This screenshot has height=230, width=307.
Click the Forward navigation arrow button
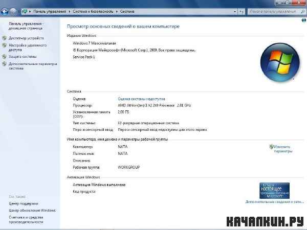point(13,11)
